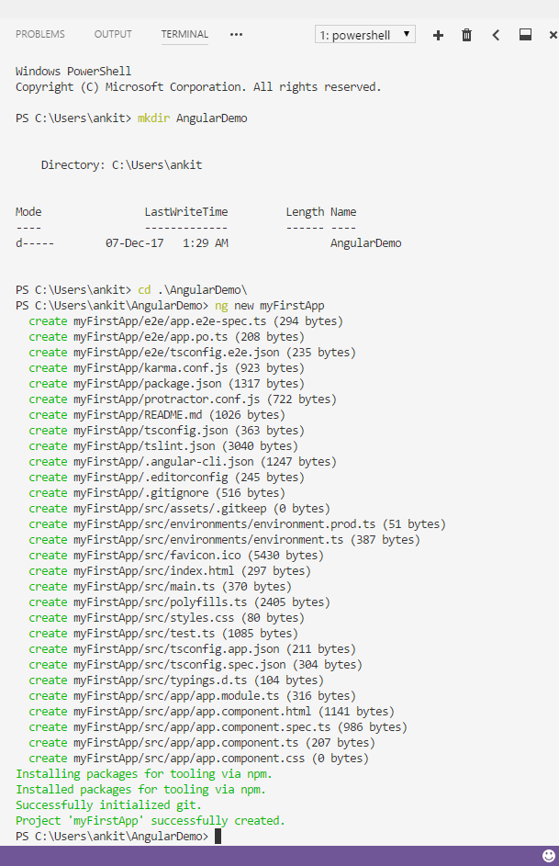Kill terminal using the trash icon

point(466,35)
